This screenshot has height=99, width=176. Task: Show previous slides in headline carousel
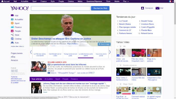point(31,52)
